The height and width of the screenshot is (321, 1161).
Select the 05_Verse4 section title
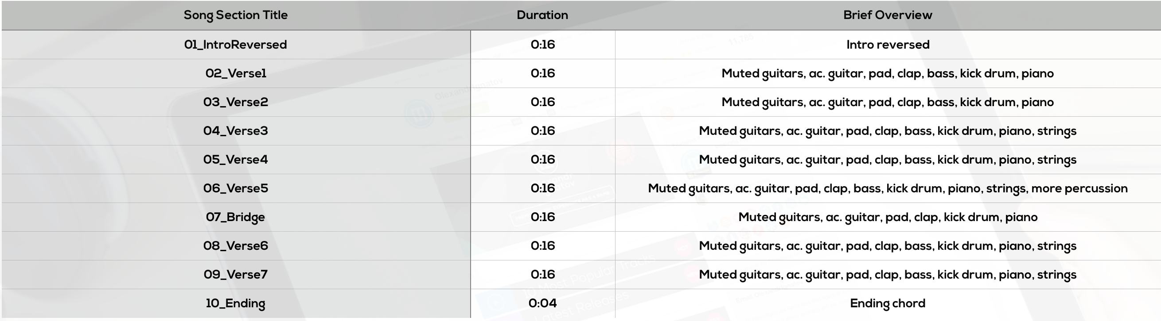(x=235, y=160)
